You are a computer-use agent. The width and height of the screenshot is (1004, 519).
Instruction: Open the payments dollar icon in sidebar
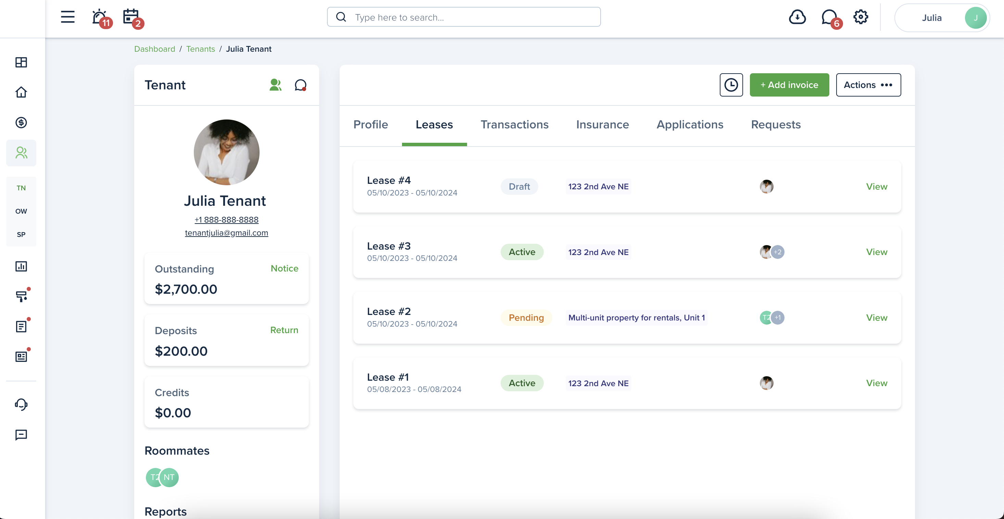(x=21, y=122)
